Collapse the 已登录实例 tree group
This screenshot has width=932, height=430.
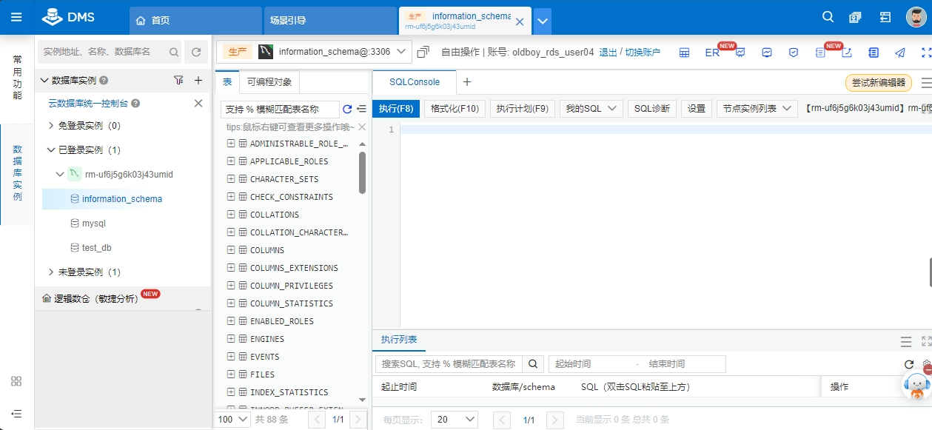coord(51,150)
